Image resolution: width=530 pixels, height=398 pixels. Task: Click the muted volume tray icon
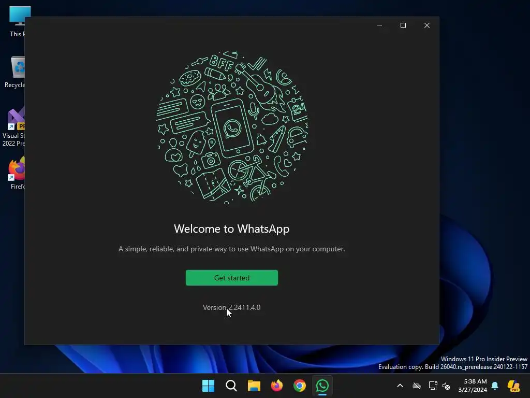coord(446,386)
